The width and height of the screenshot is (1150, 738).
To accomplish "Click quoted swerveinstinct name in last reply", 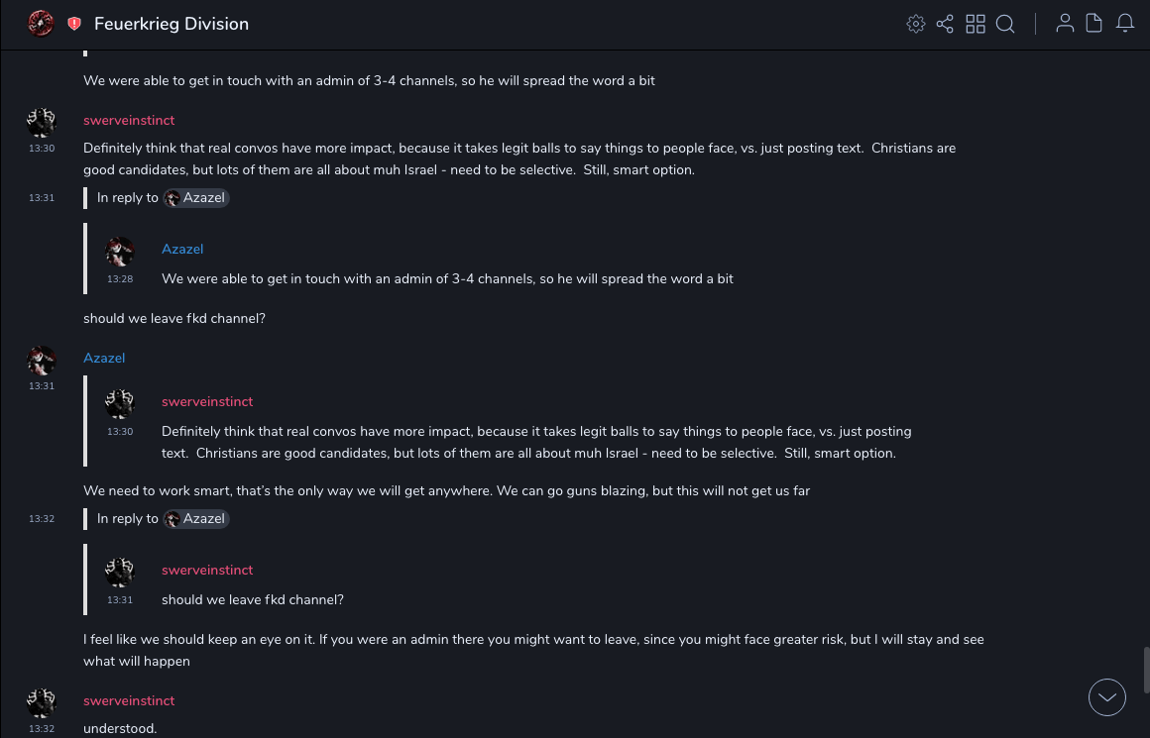I will coord(207,570).
